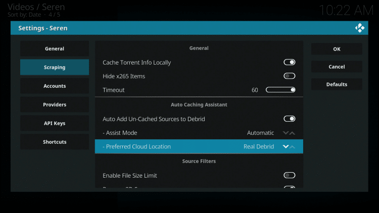The height and width of the screenshot is (213, 379).
Task: Switch to the Accounts category
Action: click(x=55, y=86)
